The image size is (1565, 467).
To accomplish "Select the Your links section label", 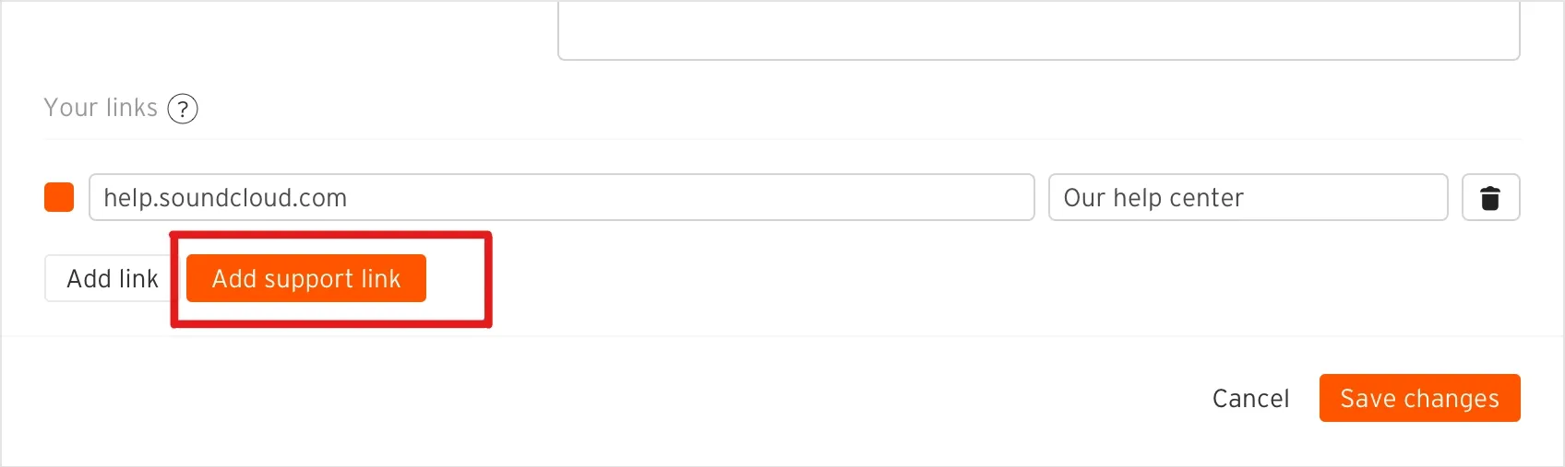I will [101, 108].
